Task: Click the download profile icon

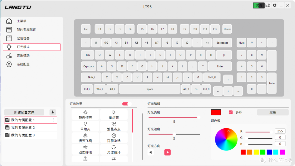Action: click(x=53, y=112)
